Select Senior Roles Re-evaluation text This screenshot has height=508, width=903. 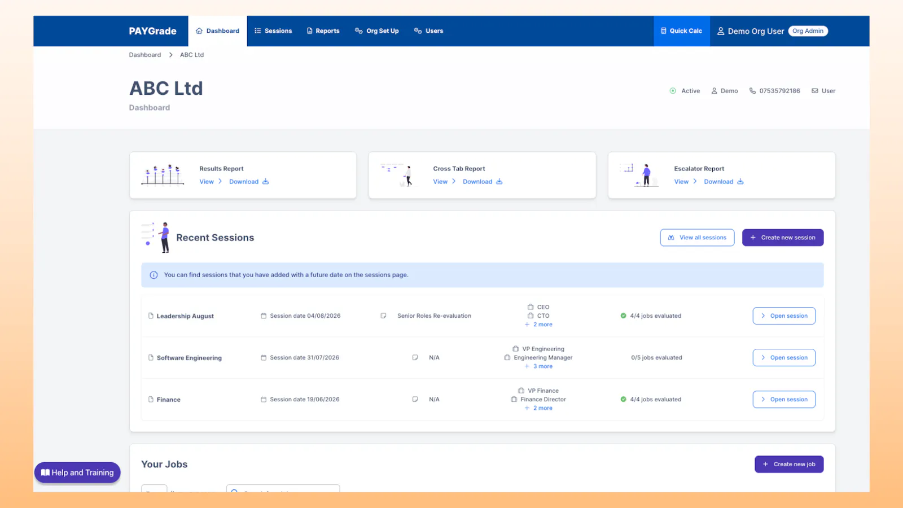click(434, 316)
